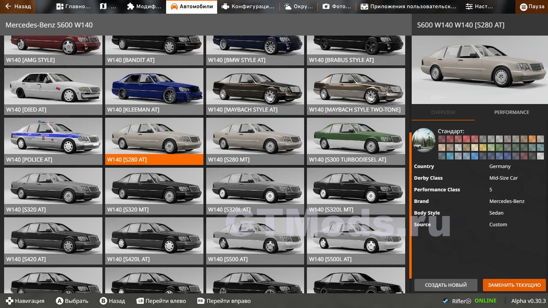Choose the W140 [S320 AT] configuration

[54, 191]
